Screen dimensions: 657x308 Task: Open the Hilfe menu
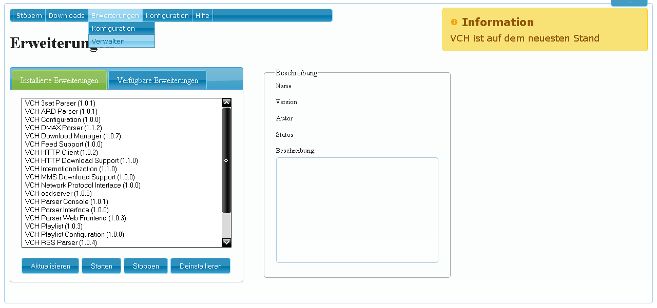tap(202, 15)
